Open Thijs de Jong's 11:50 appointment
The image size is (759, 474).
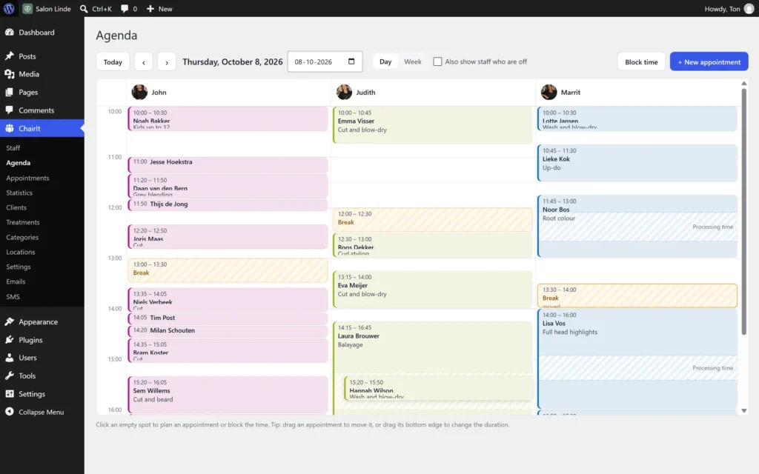pyautogui.click(x=228, y=204)
